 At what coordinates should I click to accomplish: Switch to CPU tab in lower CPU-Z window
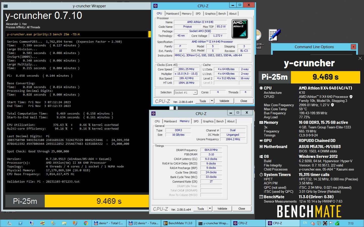157,121
